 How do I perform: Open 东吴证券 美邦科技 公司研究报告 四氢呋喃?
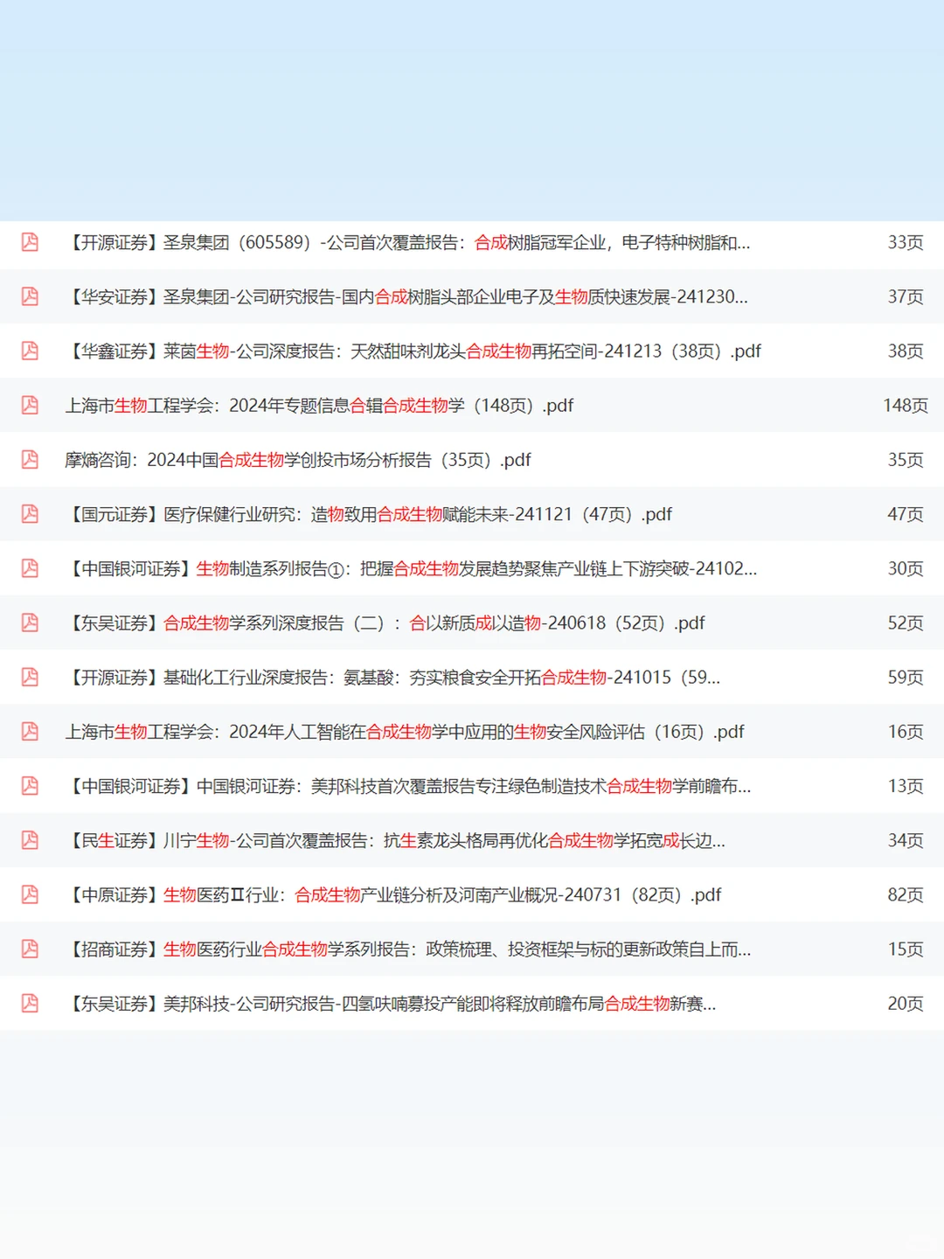[x=391, y=1003]
